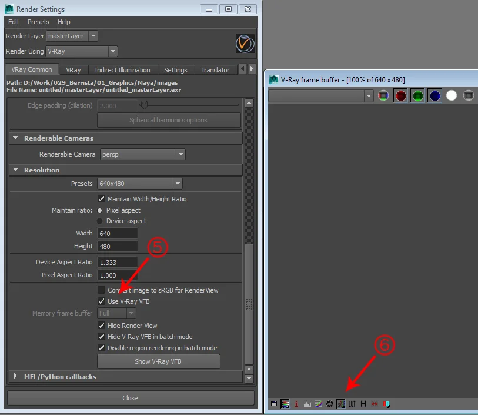The width and height of the screenshot is (478, 415).
Task: Click the Height input field
Action: tap(118, 246)
